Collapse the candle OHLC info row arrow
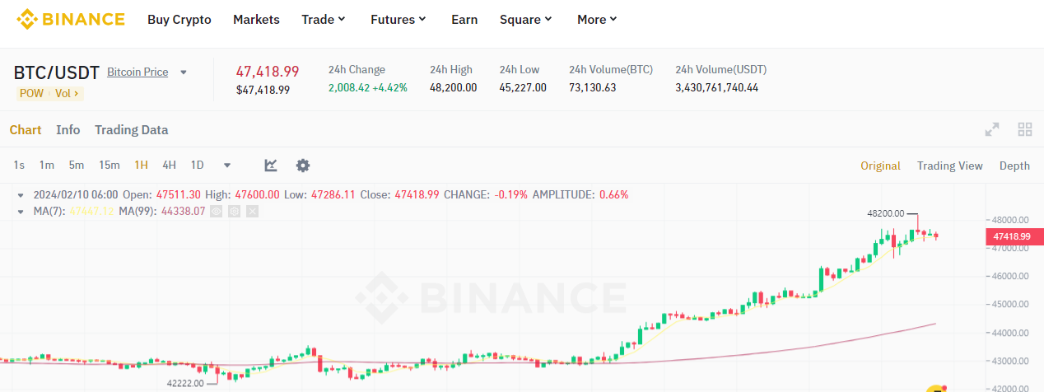 coord(21,195)
